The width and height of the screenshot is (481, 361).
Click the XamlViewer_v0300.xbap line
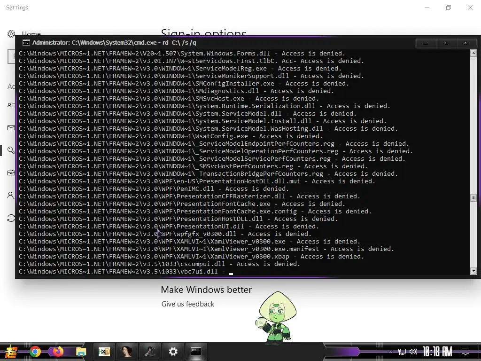click(192, 256)
